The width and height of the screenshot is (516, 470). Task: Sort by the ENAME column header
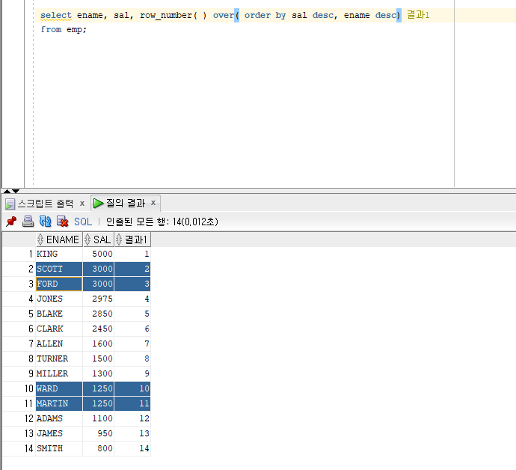[59, 239]
